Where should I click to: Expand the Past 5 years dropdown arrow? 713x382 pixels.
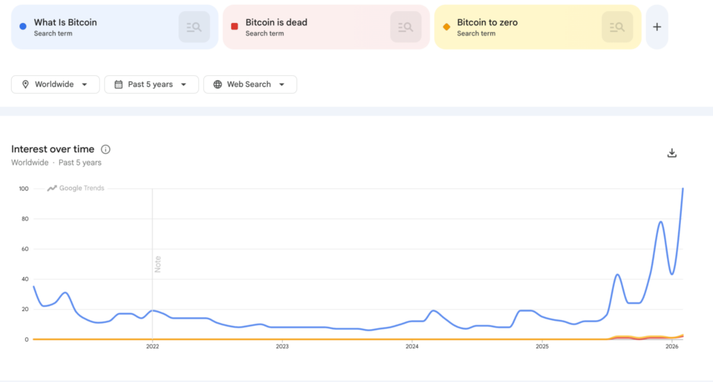184,85
